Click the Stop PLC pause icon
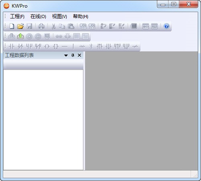Image resolution: width=201 pixels, height=181 pixels. click(x=38, y=36)
